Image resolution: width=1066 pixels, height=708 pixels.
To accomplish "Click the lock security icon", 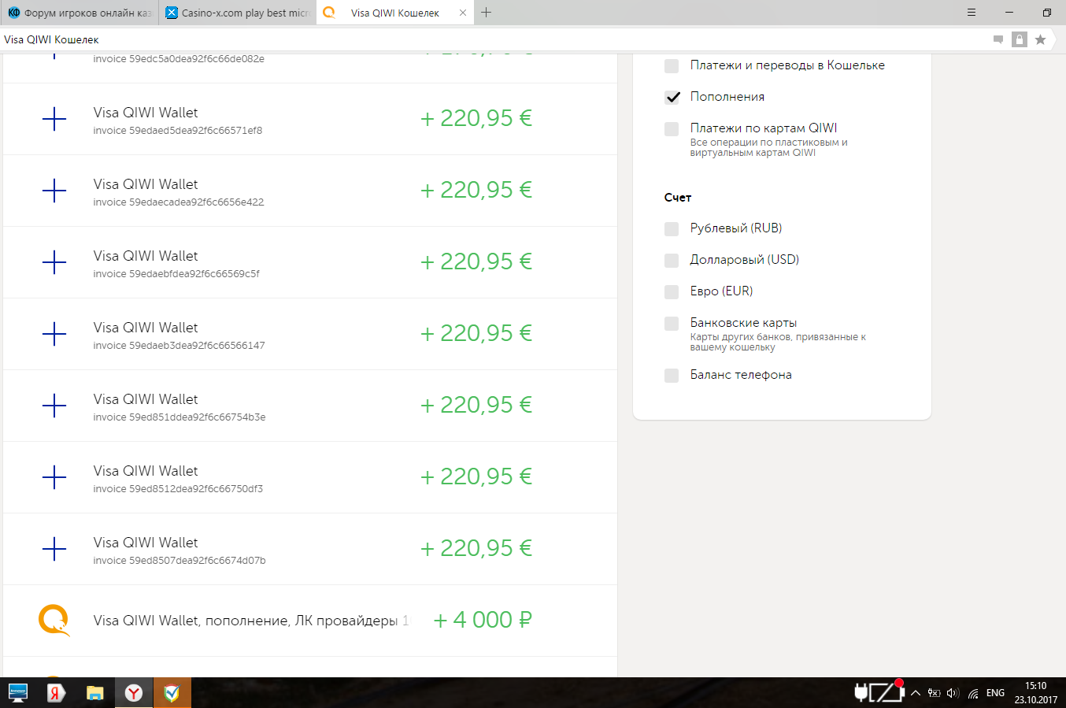I will point(1020,39).
